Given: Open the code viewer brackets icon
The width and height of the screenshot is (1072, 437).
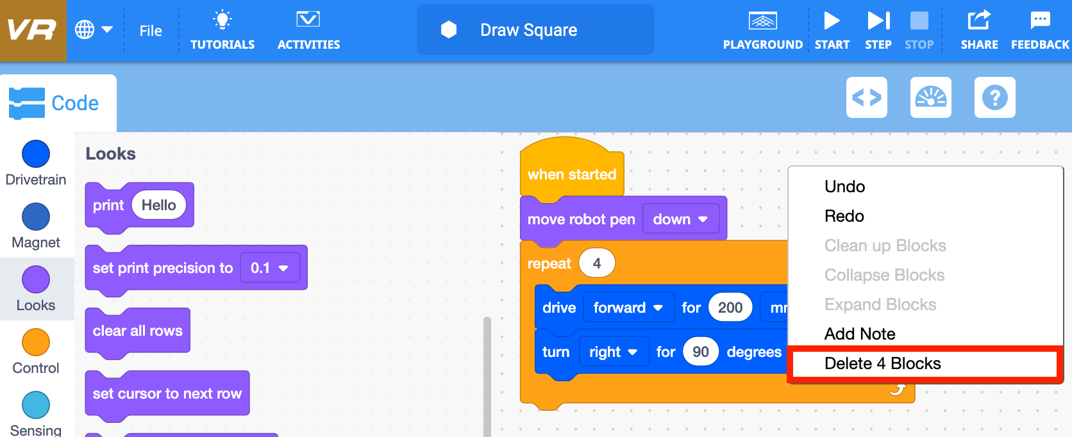Looking at the screenshot, I should click(866, 97).
